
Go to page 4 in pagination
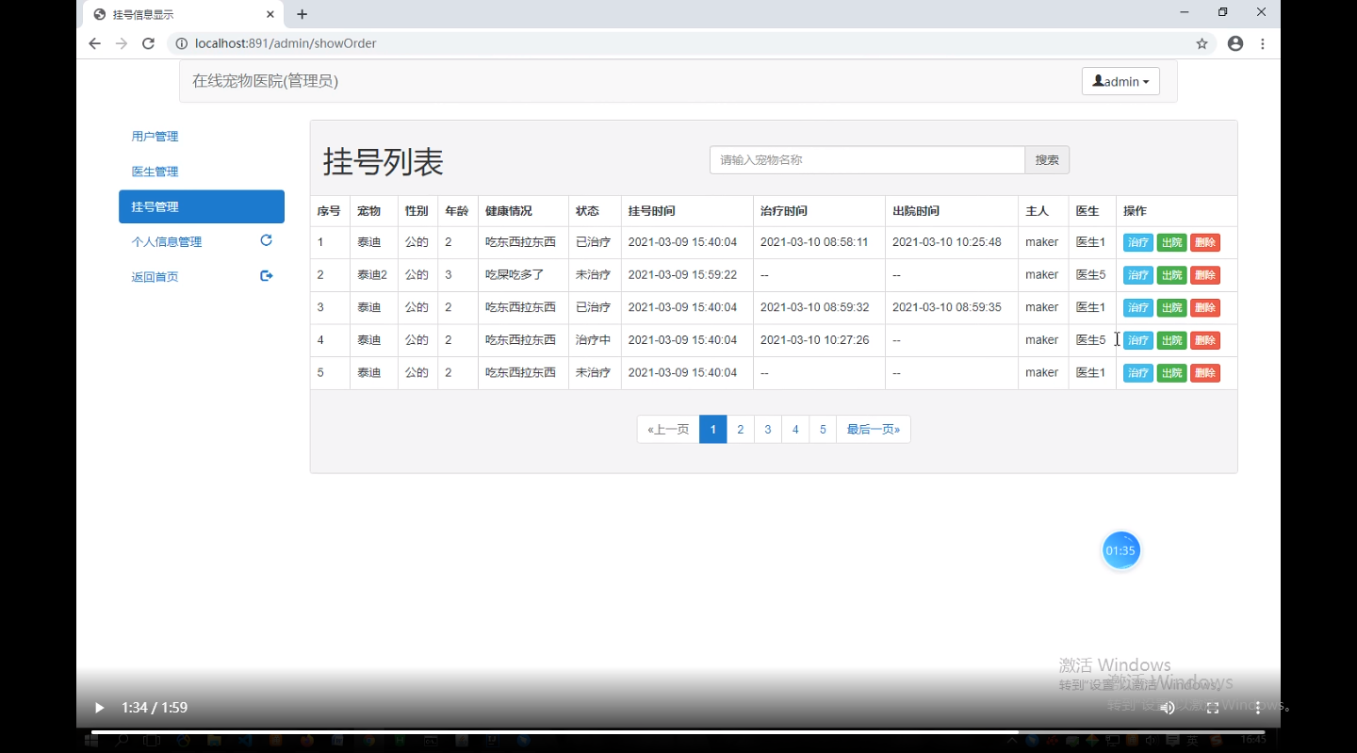(795, 429)
